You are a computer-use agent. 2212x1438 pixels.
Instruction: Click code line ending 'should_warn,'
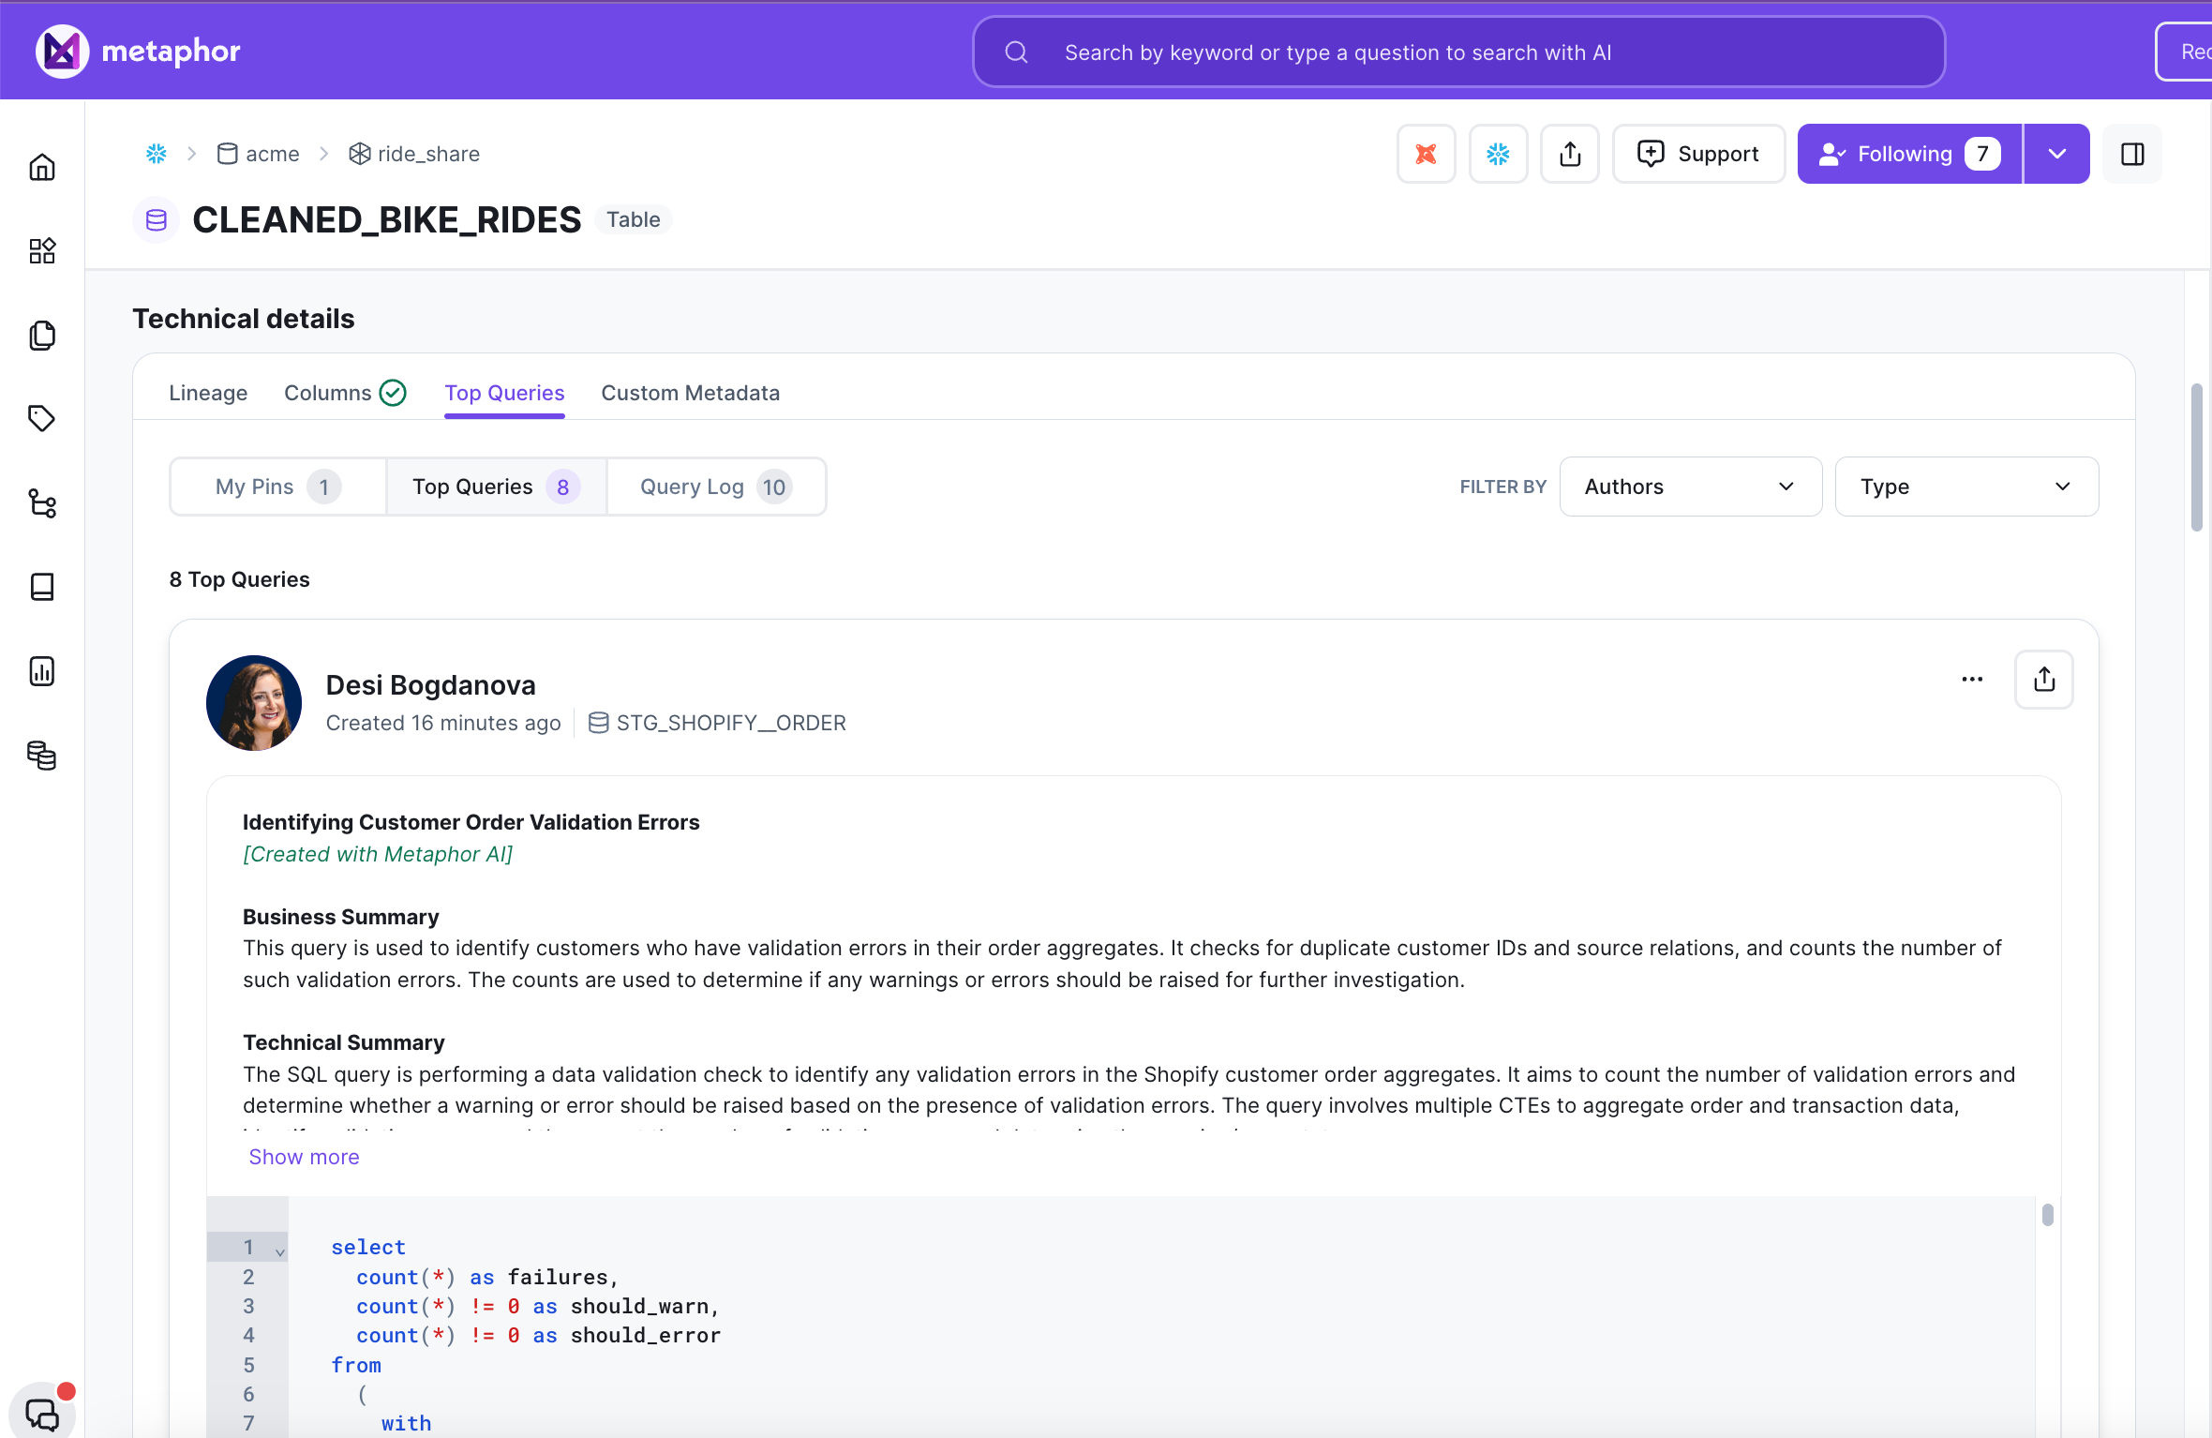pos(537,1306)
